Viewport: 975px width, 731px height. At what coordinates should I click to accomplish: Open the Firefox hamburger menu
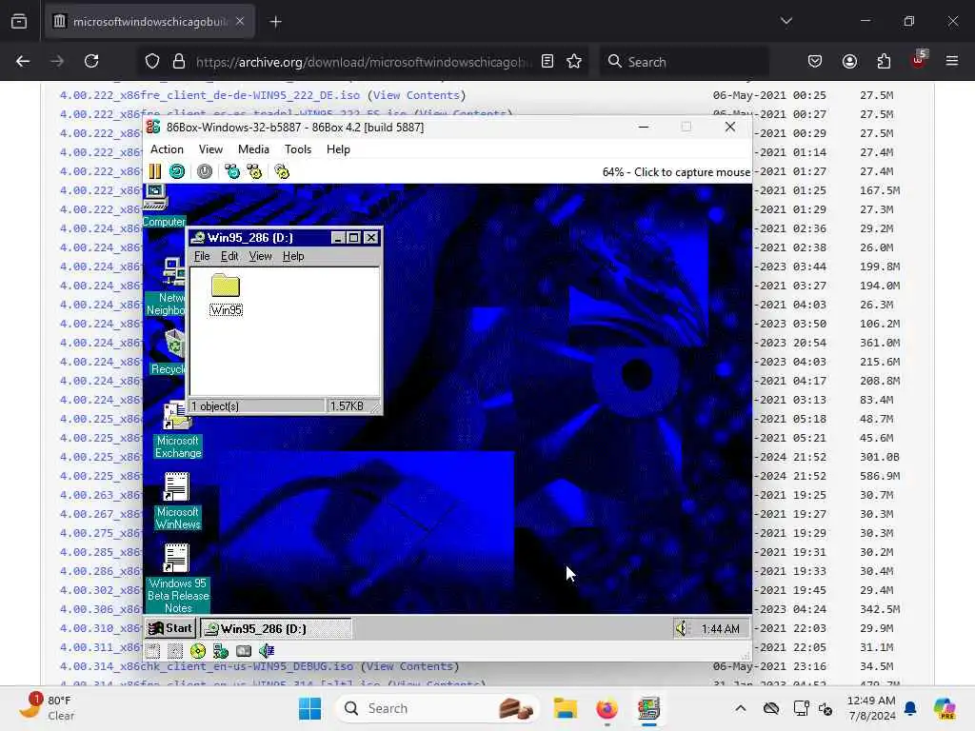pos(952,61)
